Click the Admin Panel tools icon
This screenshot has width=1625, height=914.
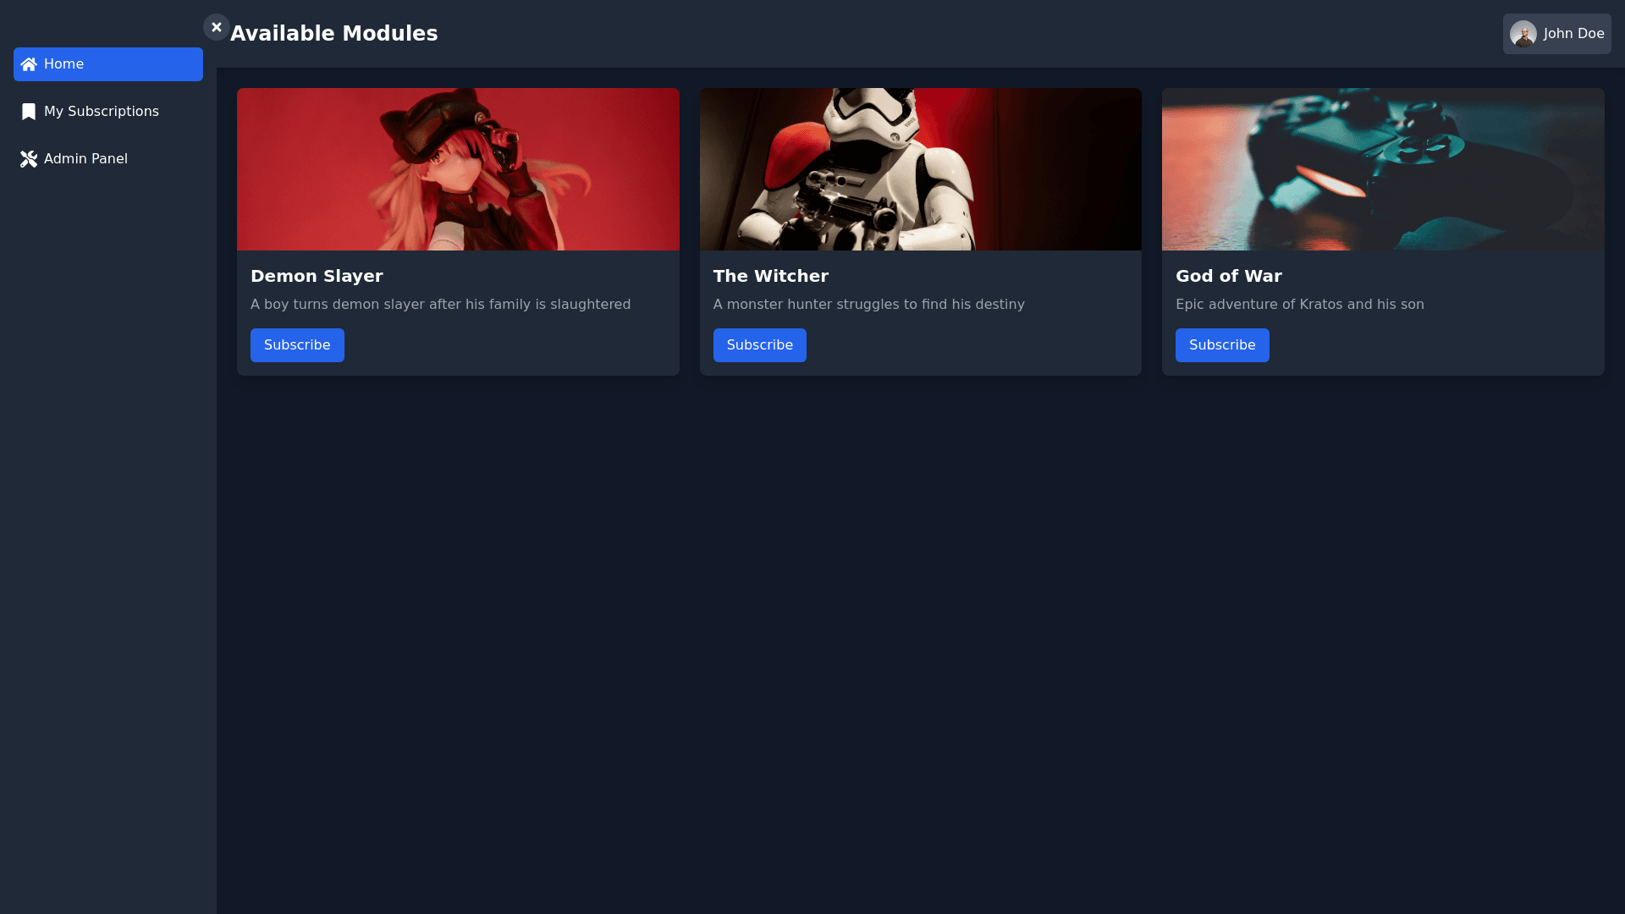click(x=29, y=159)
